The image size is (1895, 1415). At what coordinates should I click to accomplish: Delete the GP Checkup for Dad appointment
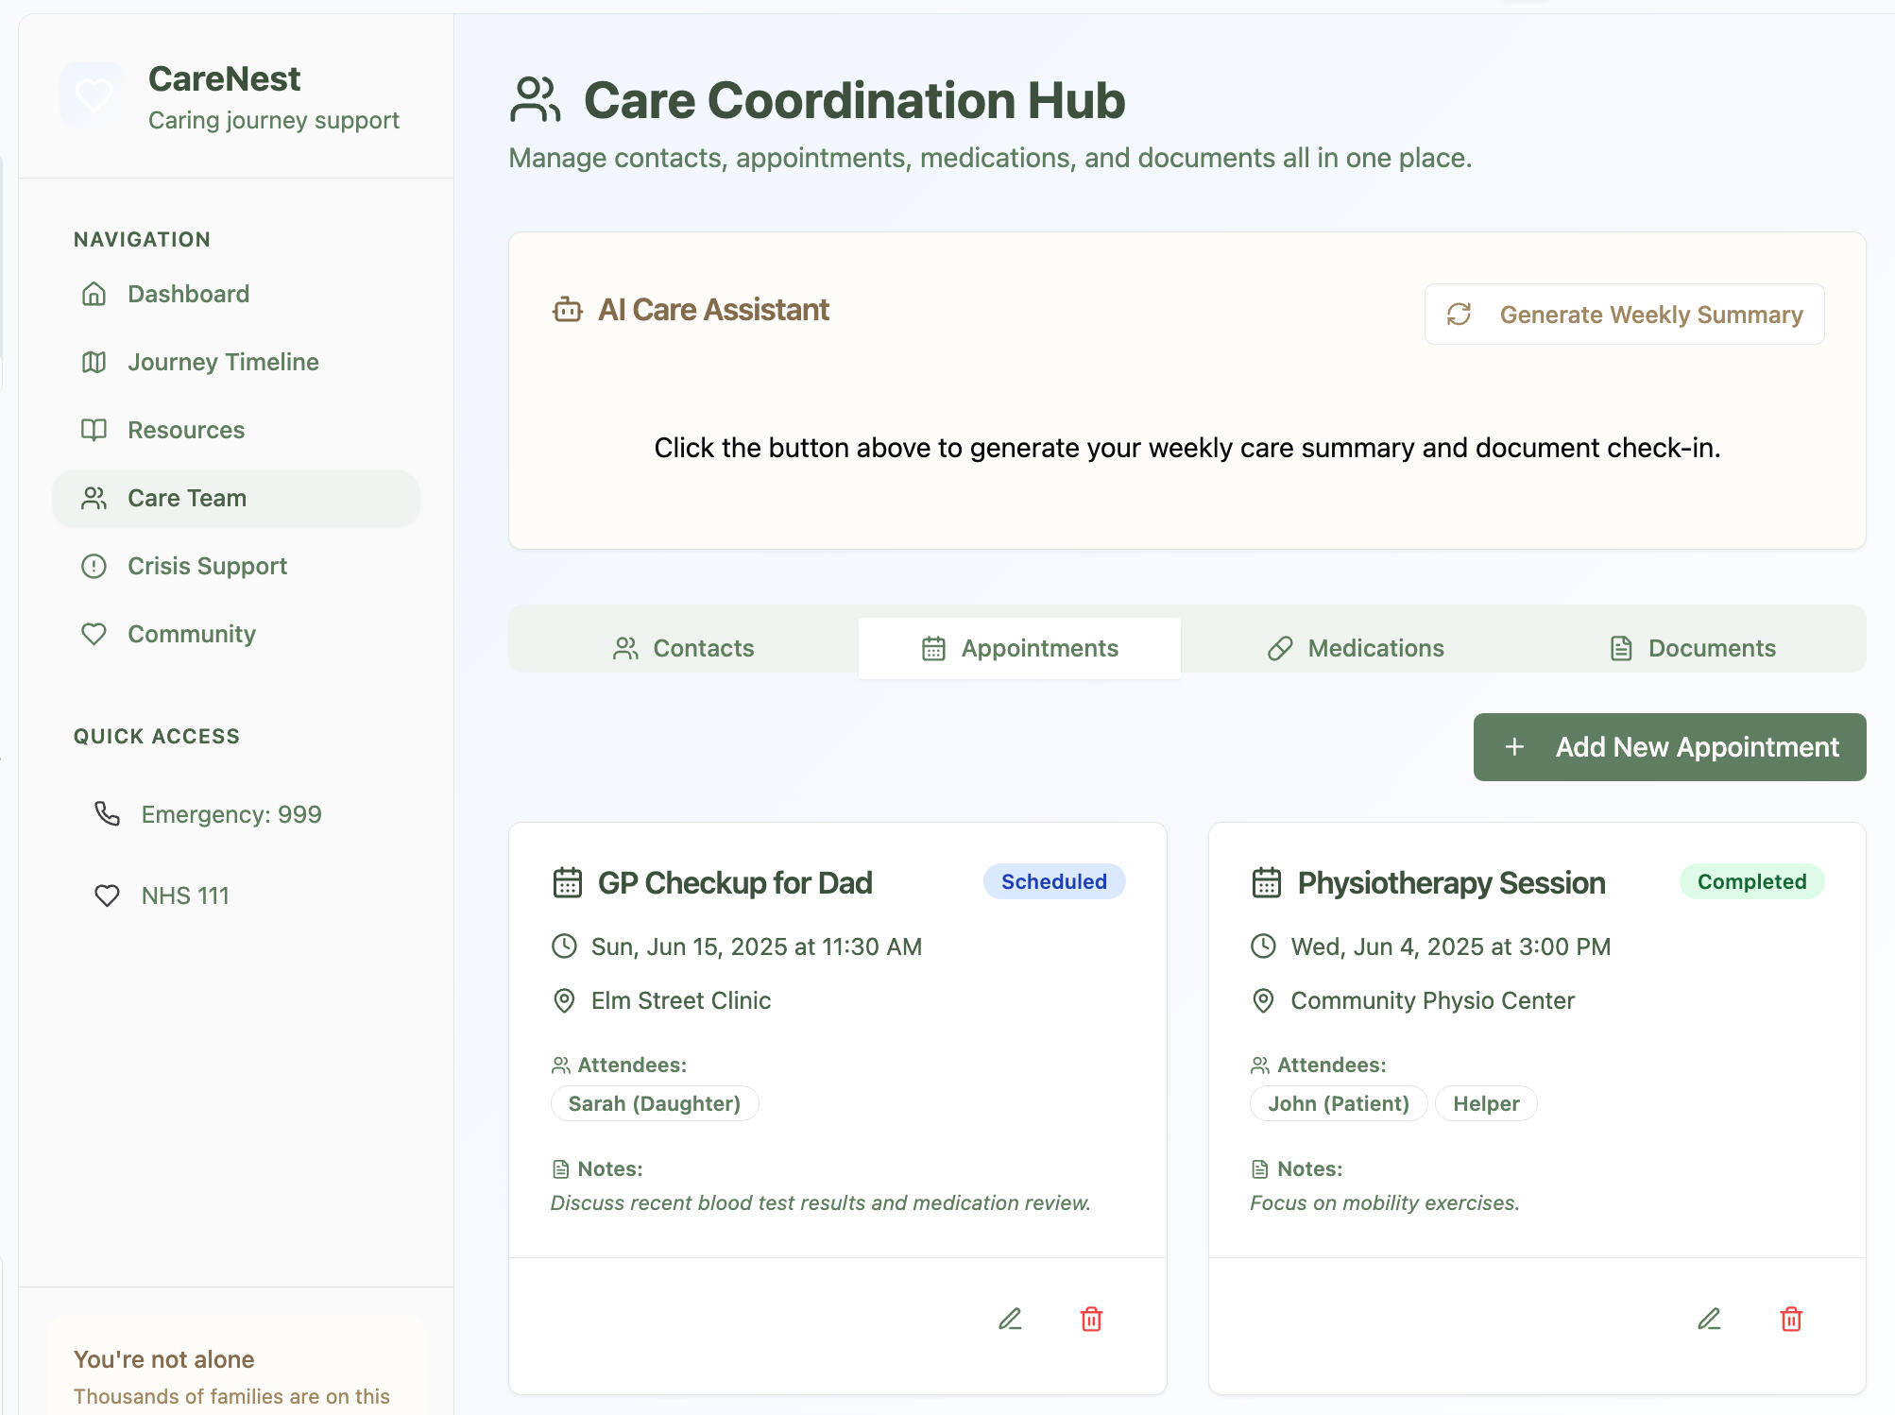coord(1091,1319)
